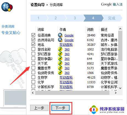
Task: Click the 360 icon in 魔兽世界 row
Action: (x=60, y=68)
